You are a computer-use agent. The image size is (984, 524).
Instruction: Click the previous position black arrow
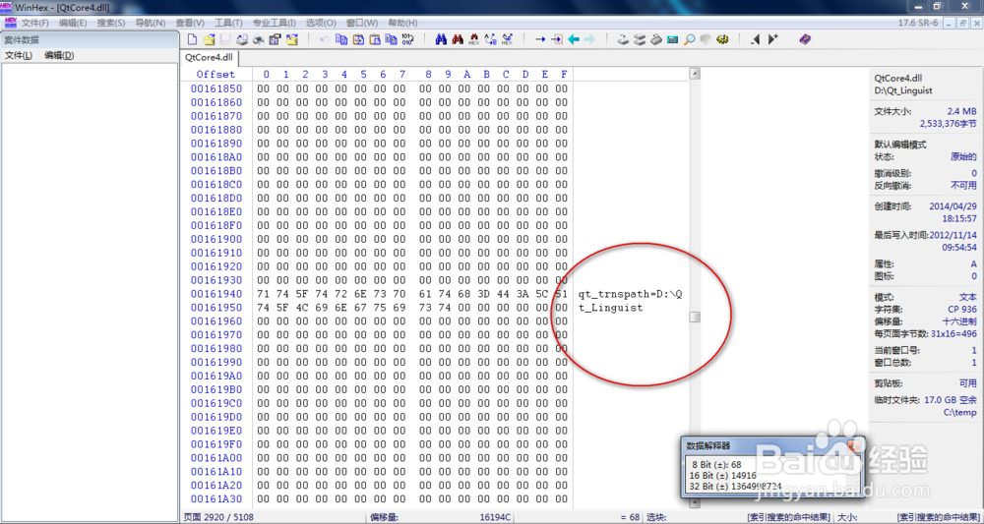tap(756, 39)
